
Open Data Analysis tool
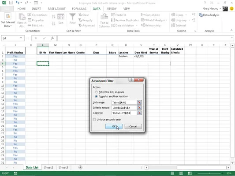point(209,15)
